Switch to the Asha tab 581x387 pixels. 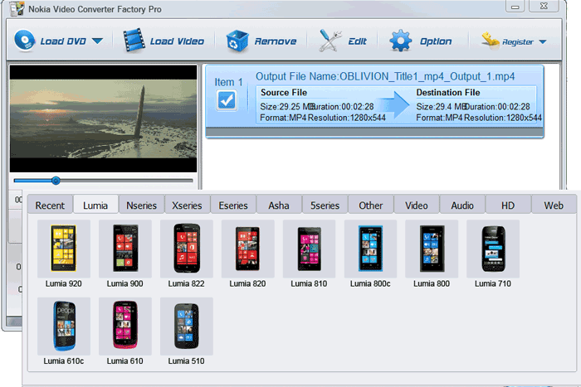(279, 206)
